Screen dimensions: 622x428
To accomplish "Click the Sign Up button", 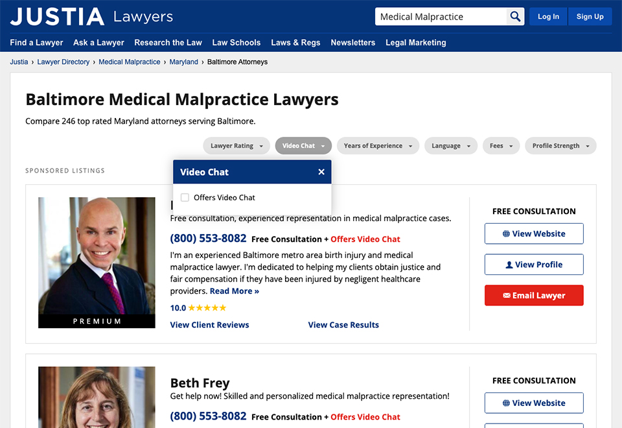I will click(x=590, y=17).
